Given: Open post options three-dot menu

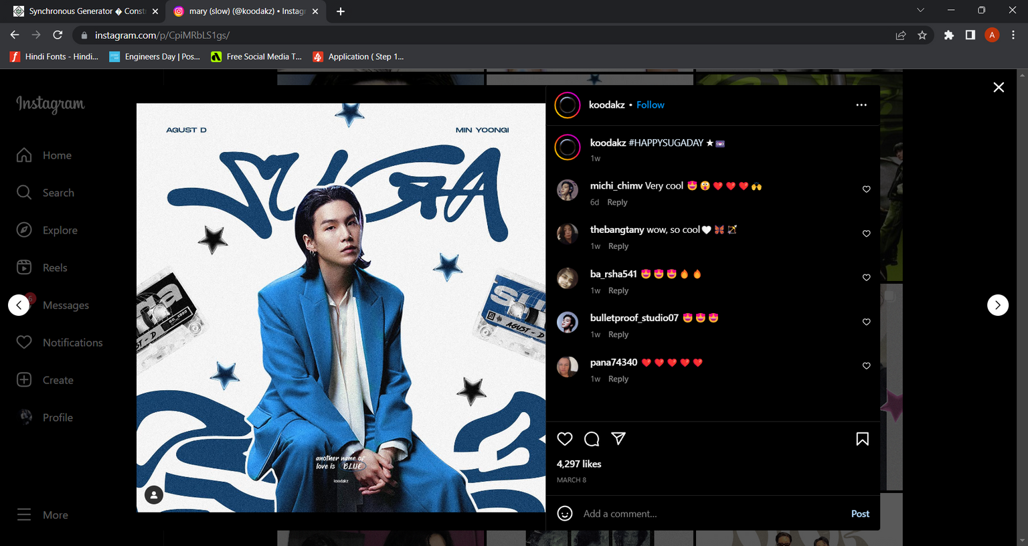Looking at the screenshot, I should [861, 105].
